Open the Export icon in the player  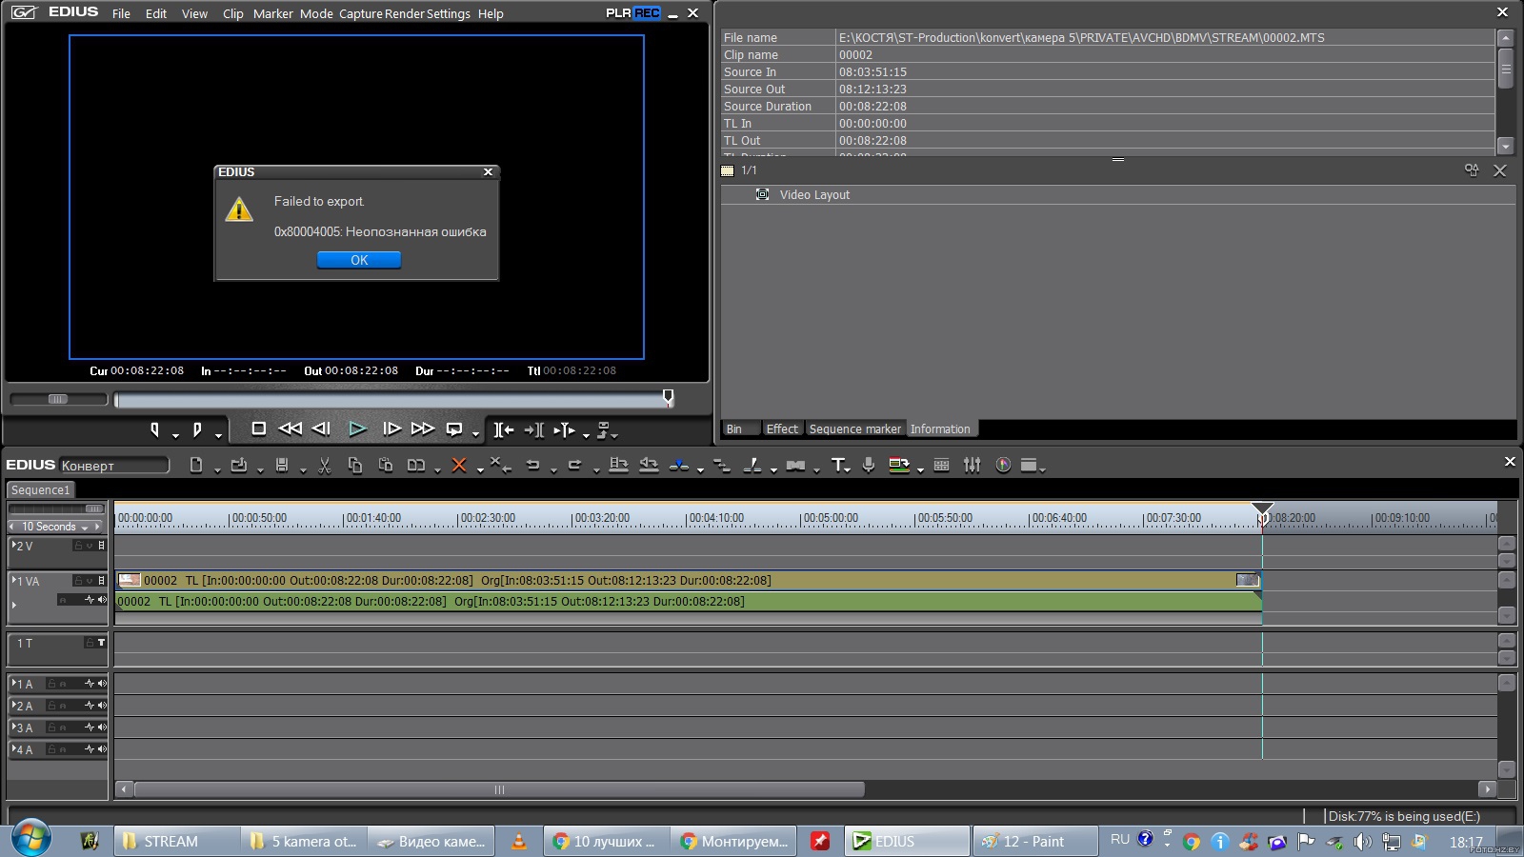pos(603,429)
